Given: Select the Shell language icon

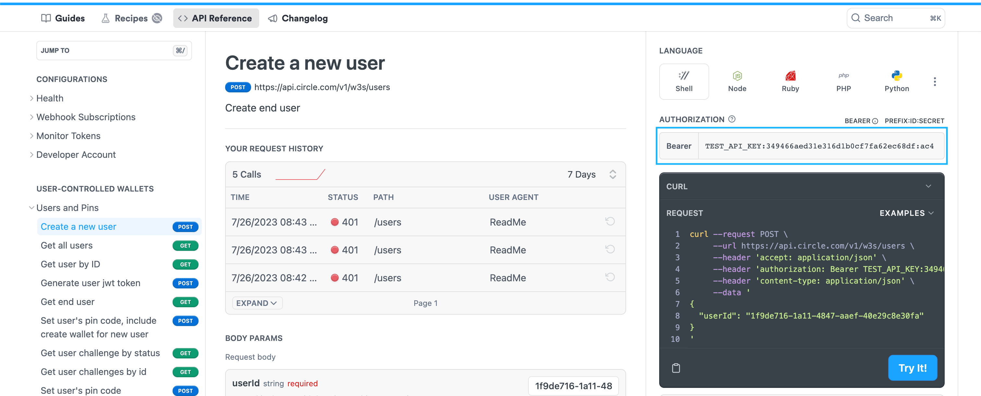Looking at the screenshot, I should [x=684, y=76].
